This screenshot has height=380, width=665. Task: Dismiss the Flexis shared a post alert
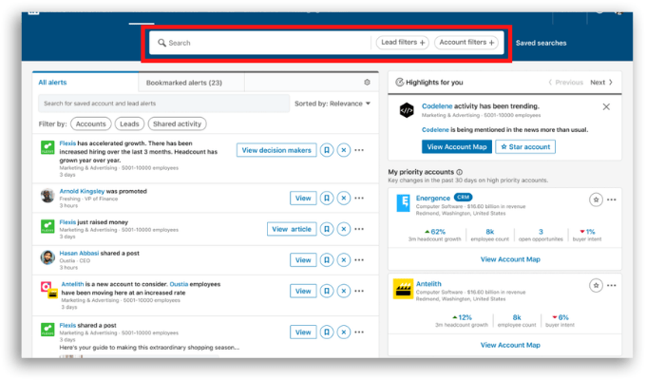tap(344, 332)
